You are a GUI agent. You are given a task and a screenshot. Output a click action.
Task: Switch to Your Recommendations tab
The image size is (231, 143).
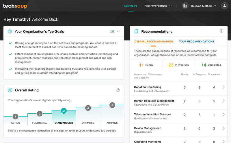click(196, 41)
